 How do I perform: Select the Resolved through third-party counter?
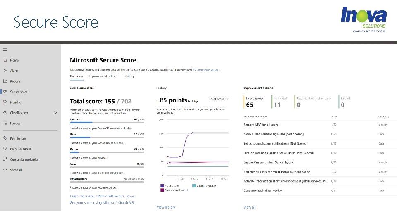313,102
